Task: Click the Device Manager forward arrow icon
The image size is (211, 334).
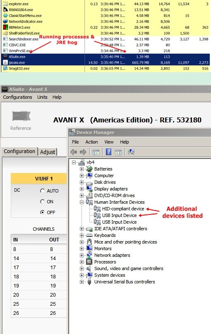Action: [x=83, y=152]
